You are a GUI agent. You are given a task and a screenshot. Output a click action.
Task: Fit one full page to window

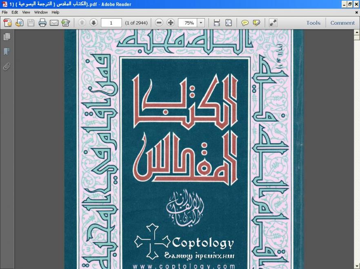click(229, 23)
